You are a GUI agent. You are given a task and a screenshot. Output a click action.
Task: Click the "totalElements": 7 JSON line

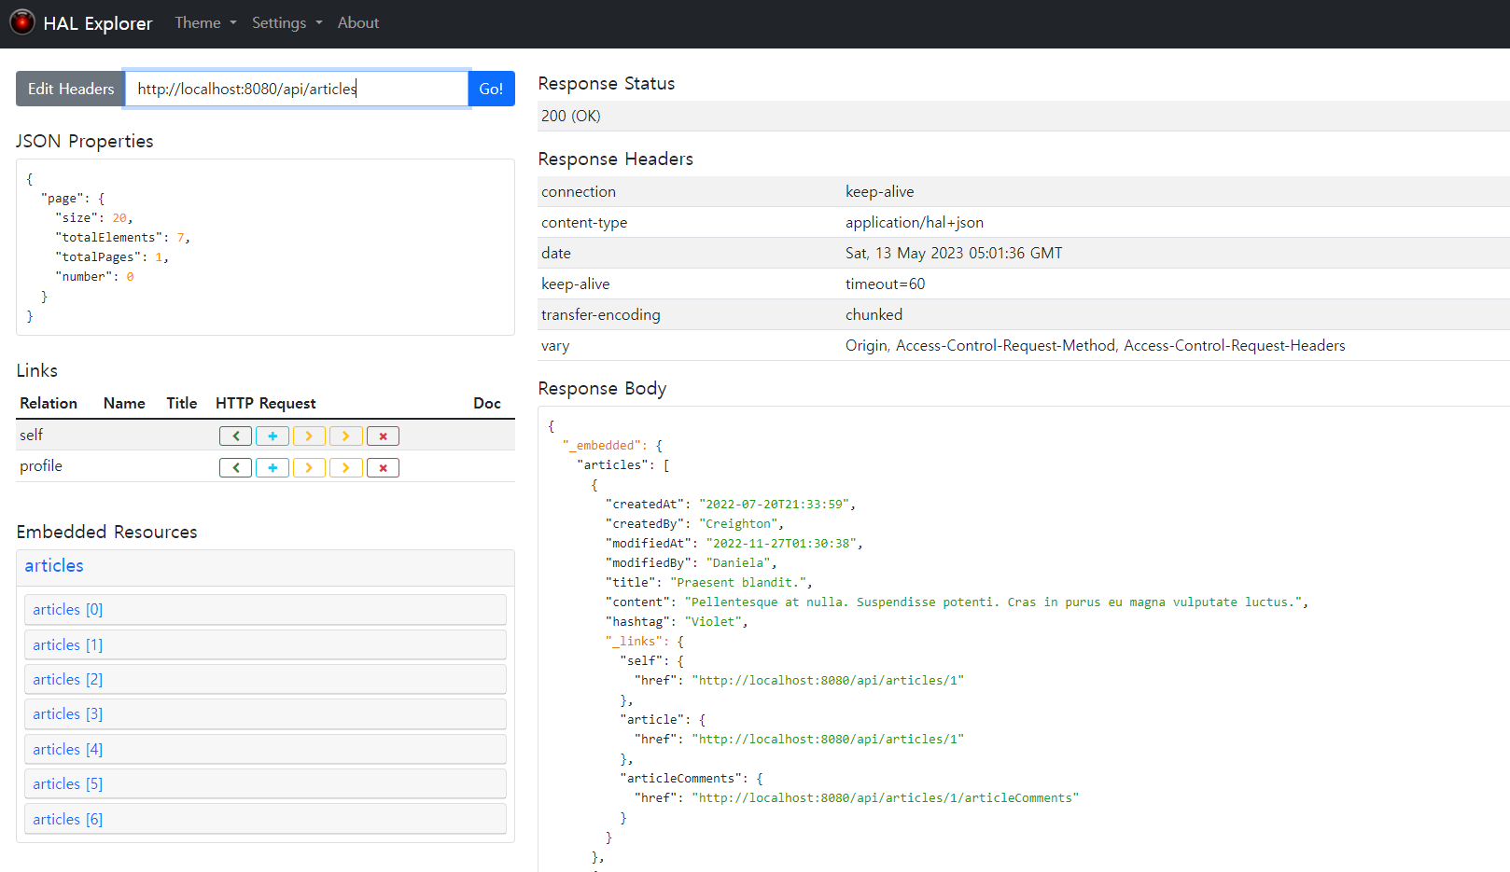coord(123,237)
